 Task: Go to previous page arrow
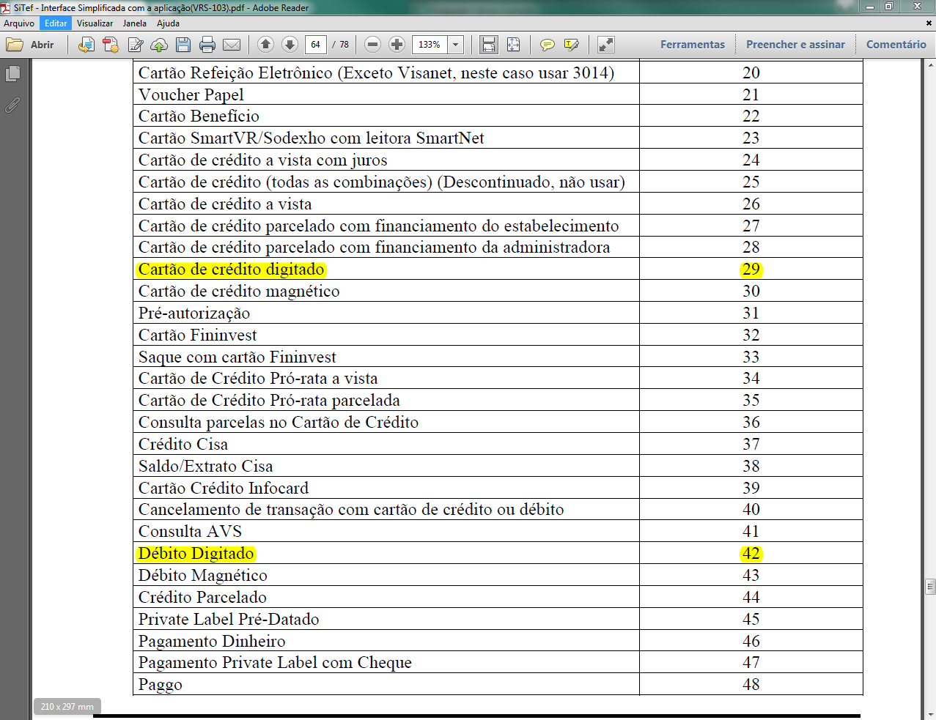266,45
